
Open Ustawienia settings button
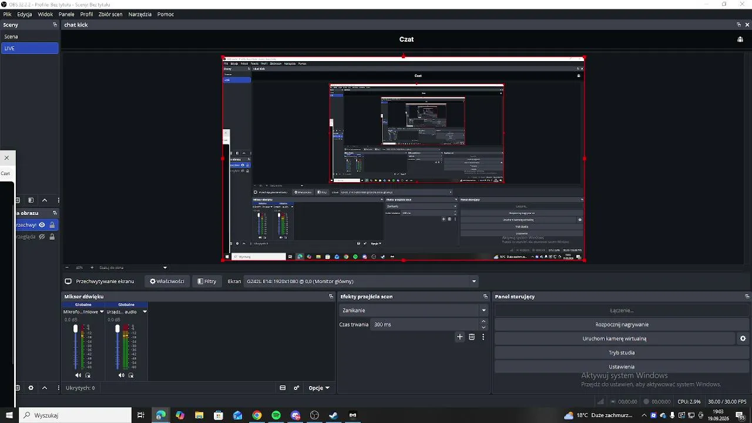(622, 367)
